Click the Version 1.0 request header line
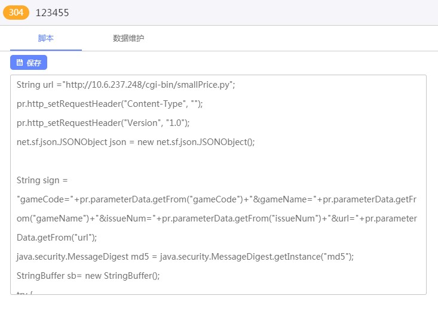This screenshot has height=314, width=438. pyautogui.click(x=103, y=123)
